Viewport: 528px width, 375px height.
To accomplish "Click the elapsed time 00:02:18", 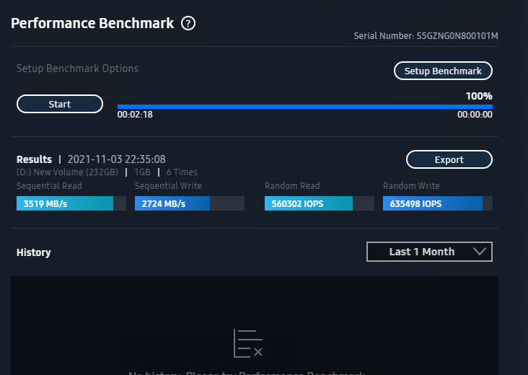I will (135, 115).
